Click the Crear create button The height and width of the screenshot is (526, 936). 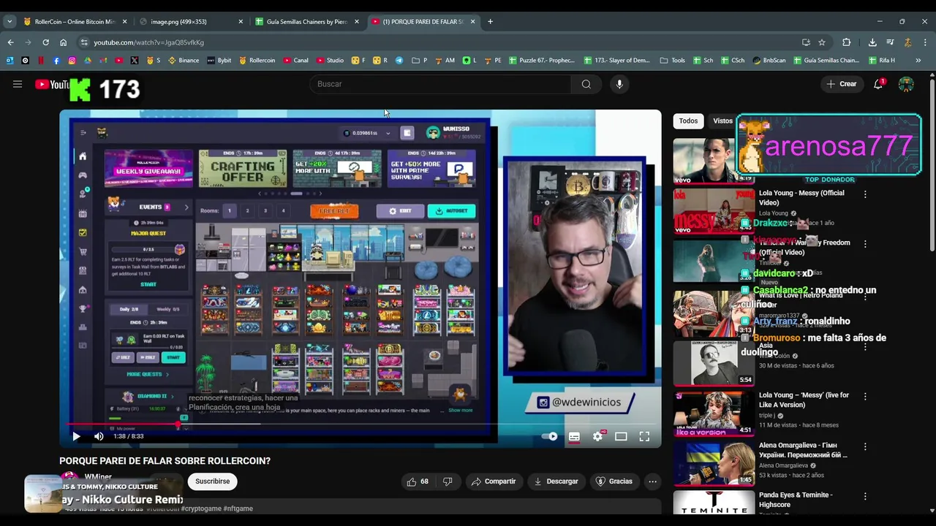[x=841, y=84]
